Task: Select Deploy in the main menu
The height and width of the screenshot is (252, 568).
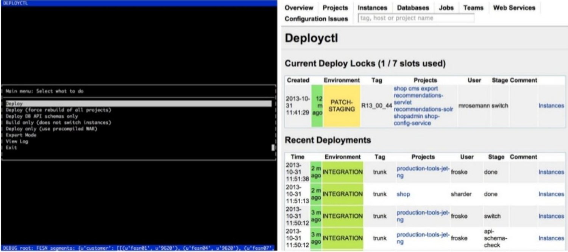Action: point(14,104)
